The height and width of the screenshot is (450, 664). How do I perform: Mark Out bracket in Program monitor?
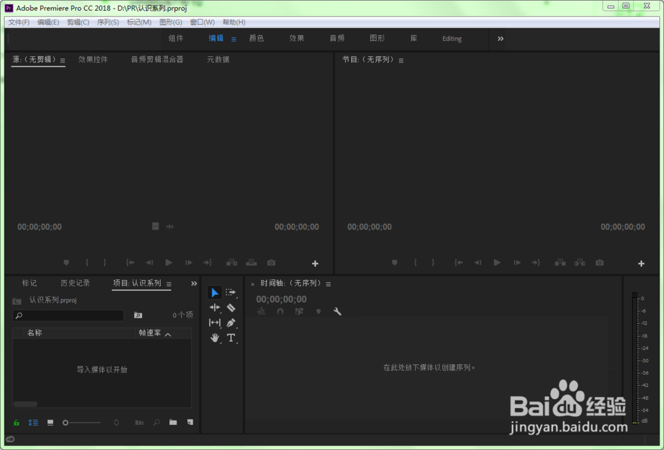point(433,262)
